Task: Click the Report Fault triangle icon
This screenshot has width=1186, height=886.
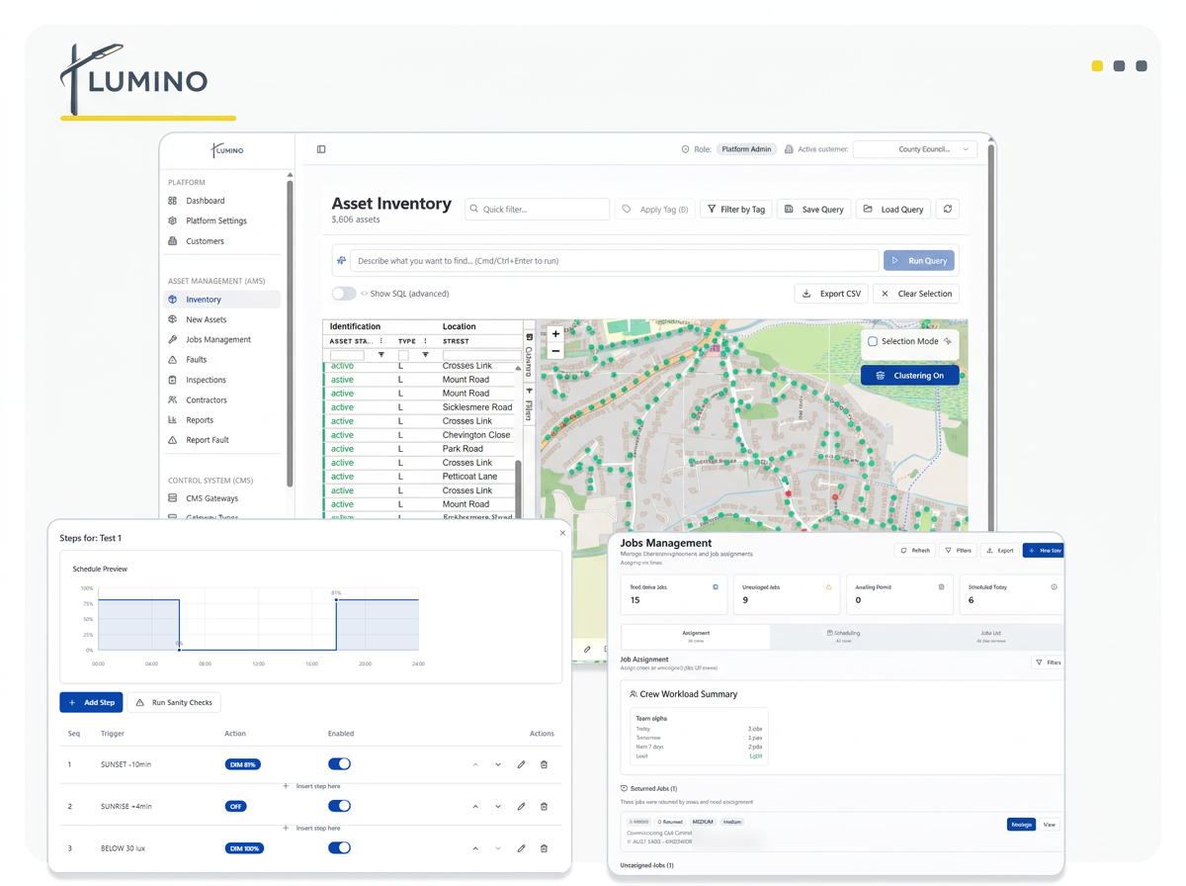Action: click(x=173, y=440)
